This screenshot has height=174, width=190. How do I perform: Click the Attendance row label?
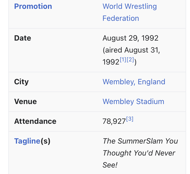pyautogui.click(x=35, y=121)
